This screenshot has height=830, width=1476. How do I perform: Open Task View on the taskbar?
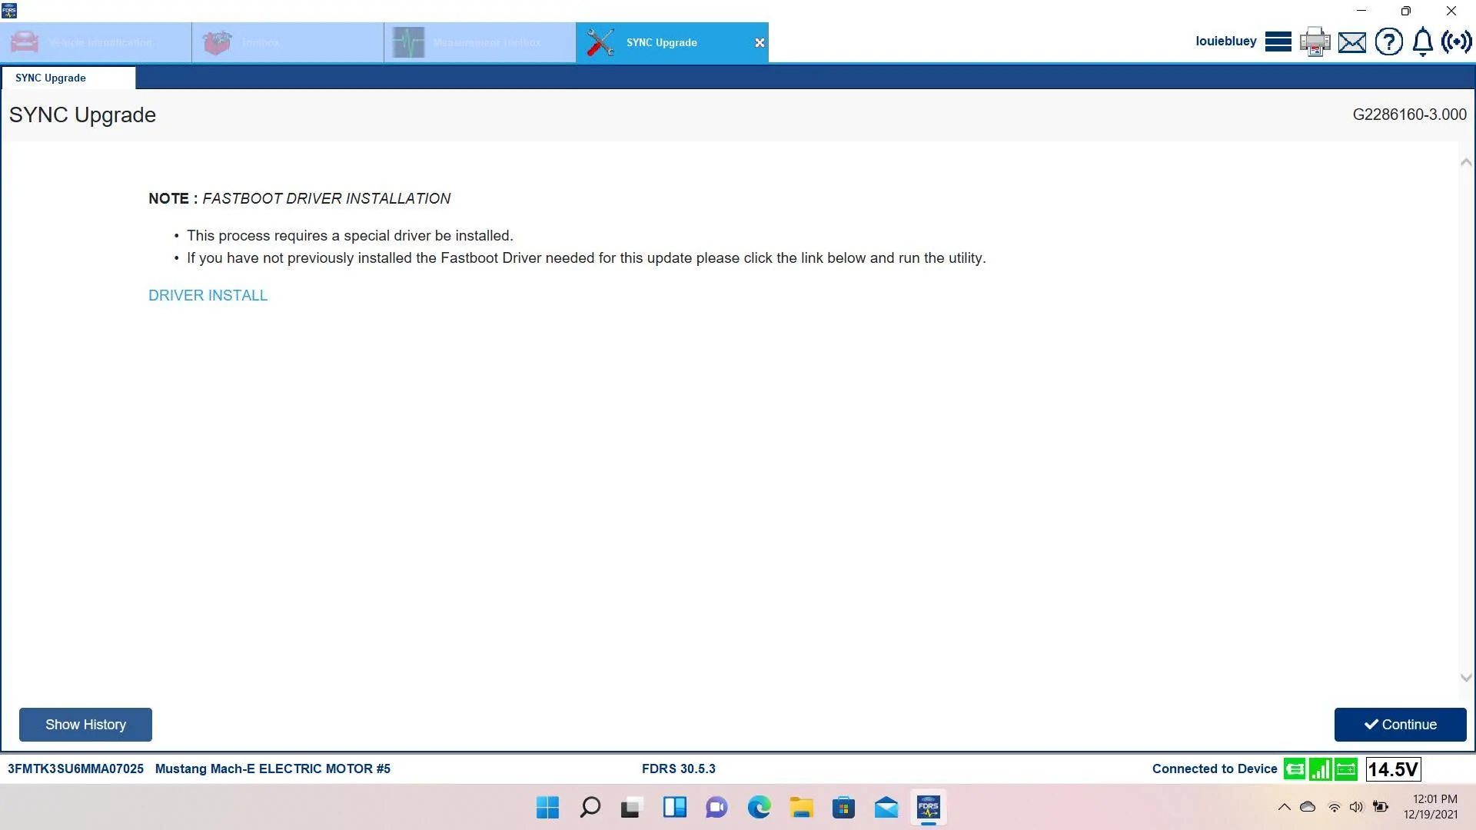pos(631,808)
